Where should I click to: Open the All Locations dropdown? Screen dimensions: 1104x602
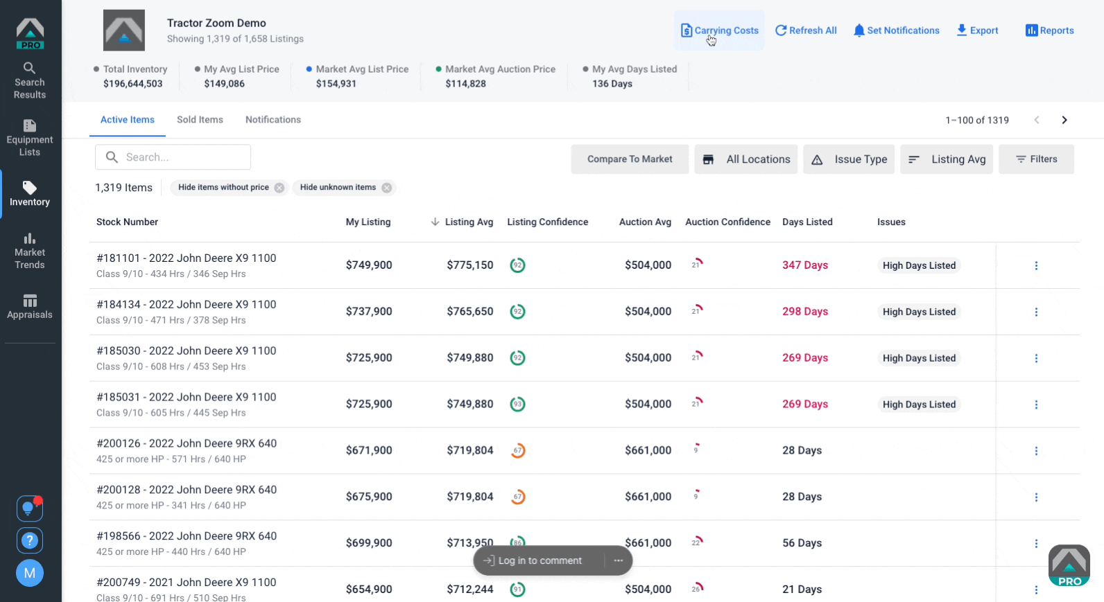tap(746, 159)
